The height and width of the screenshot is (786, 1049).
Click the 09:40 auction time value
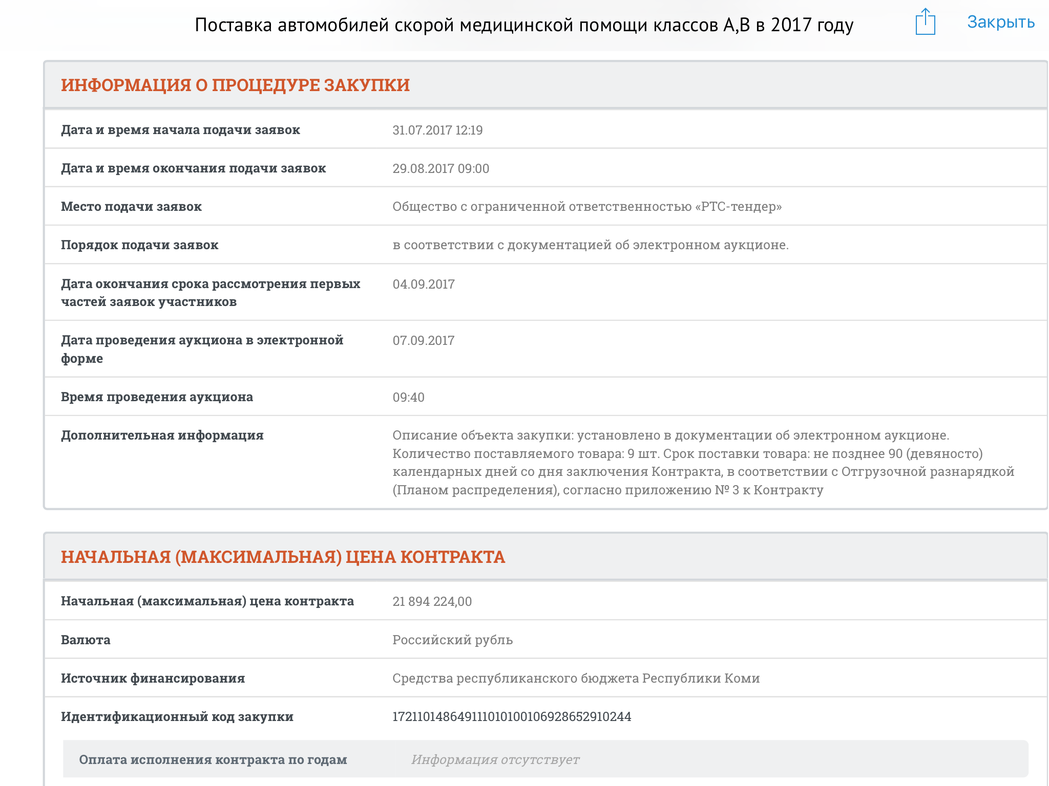(x=408, y=397)
